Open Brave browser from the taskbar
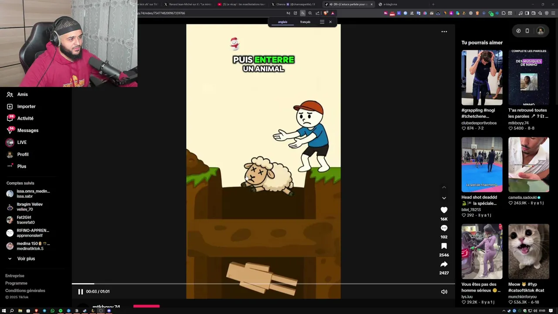The width and height of the screenshot is (558, 314). point(36,311)
